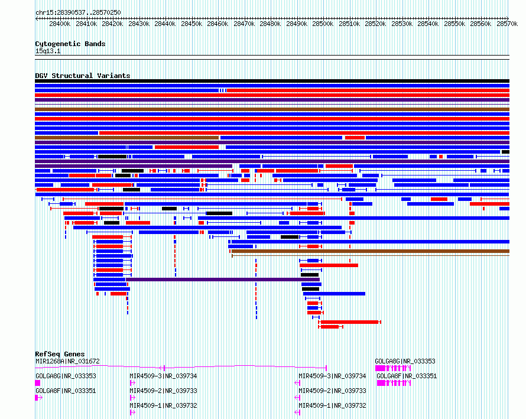Click the right-pointing MIR4509-1 gene arrow glyph

[132, 412]
